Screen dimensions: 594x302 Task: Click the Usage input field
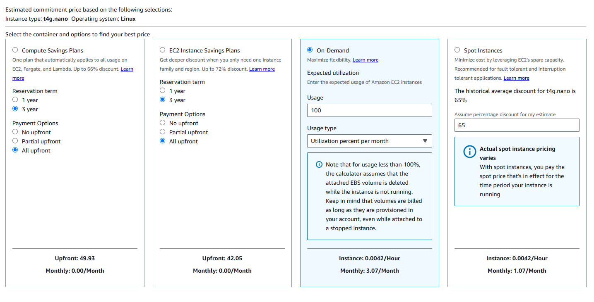tap(369, 110)
